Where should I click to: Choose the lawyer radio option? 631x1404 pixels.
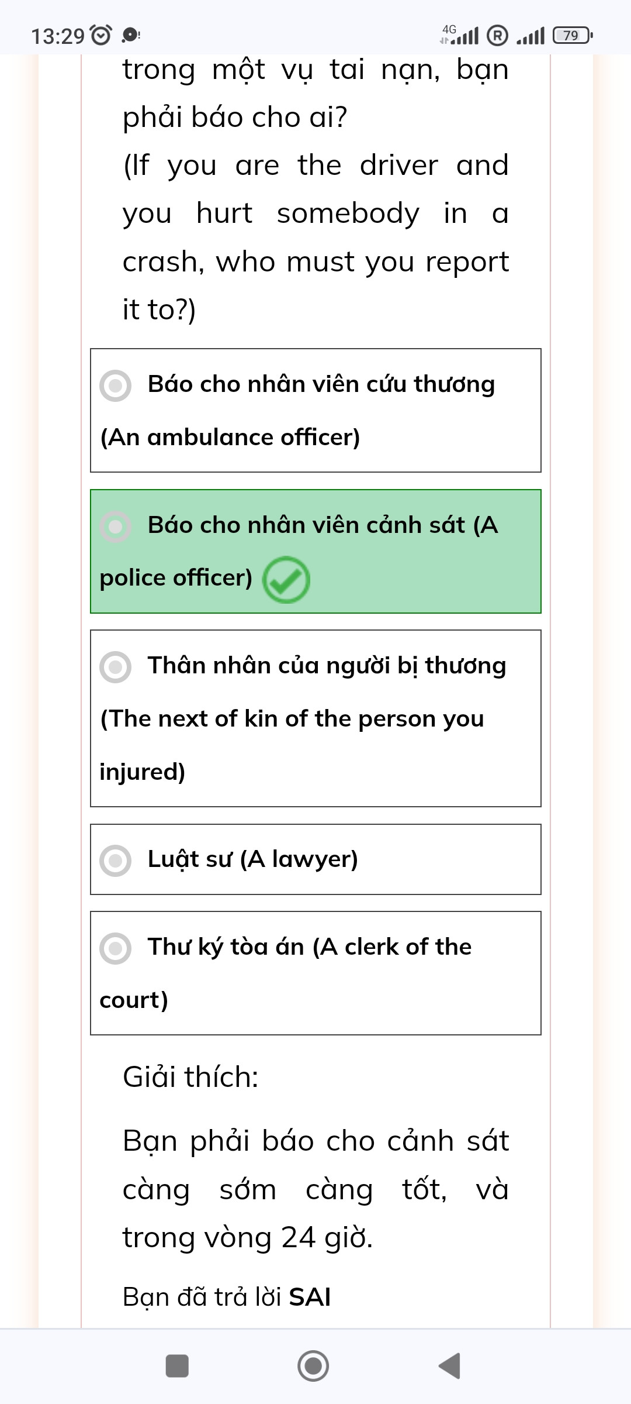pyautogui.click(x=115, y=861)
